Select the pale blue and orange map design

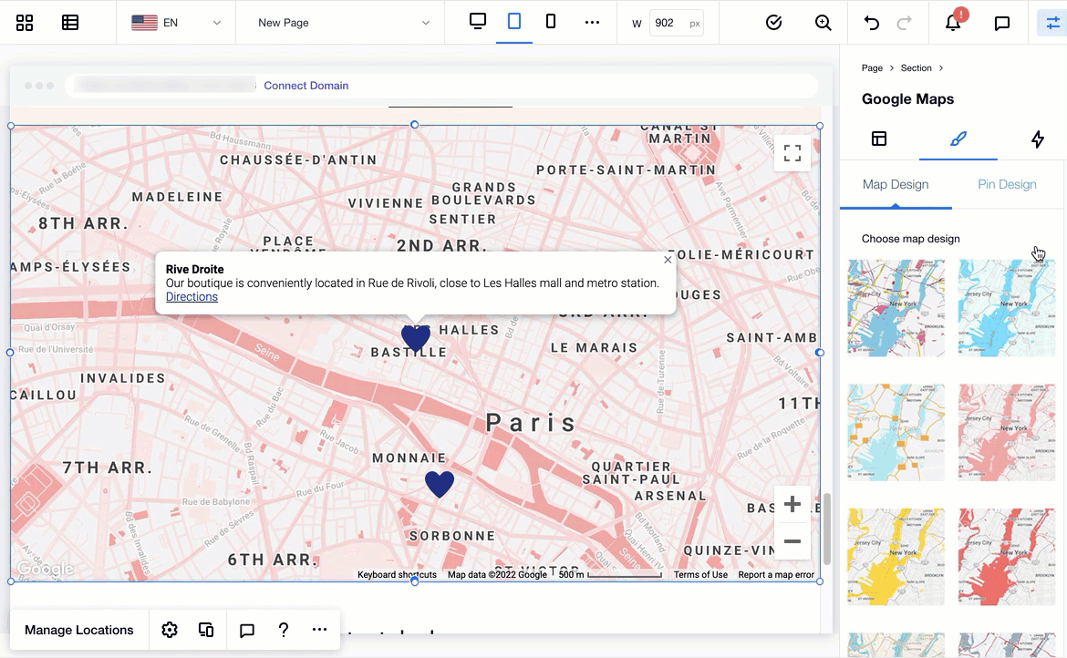(896, 432)
